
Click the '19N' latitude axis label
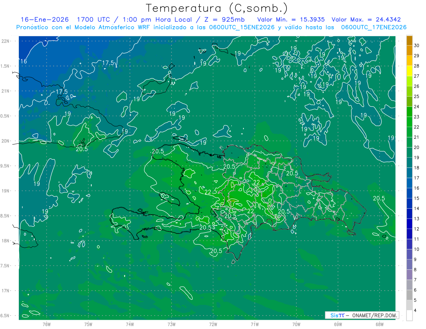(6, 191)
